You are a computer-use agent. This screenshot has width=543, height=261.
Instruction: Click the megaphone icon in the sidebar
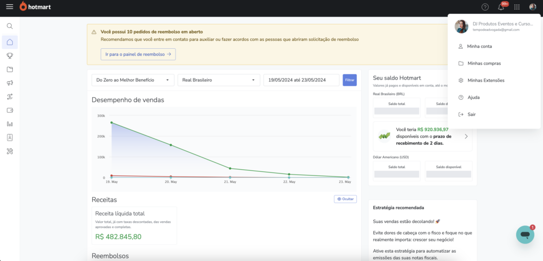tap(10, 83)
